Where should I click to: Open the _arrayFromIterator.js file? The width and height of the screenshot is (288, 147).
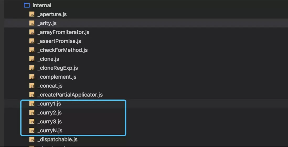point(63,32)
